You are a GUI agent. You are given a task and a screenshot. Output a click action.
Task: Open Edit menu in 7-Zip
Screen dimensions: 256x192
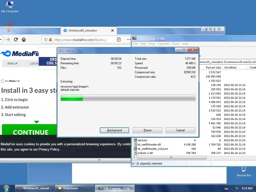[143, 44]
